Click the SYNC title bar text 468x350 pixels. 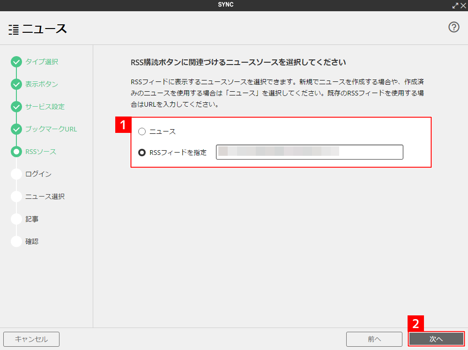[x=226, y=5]
